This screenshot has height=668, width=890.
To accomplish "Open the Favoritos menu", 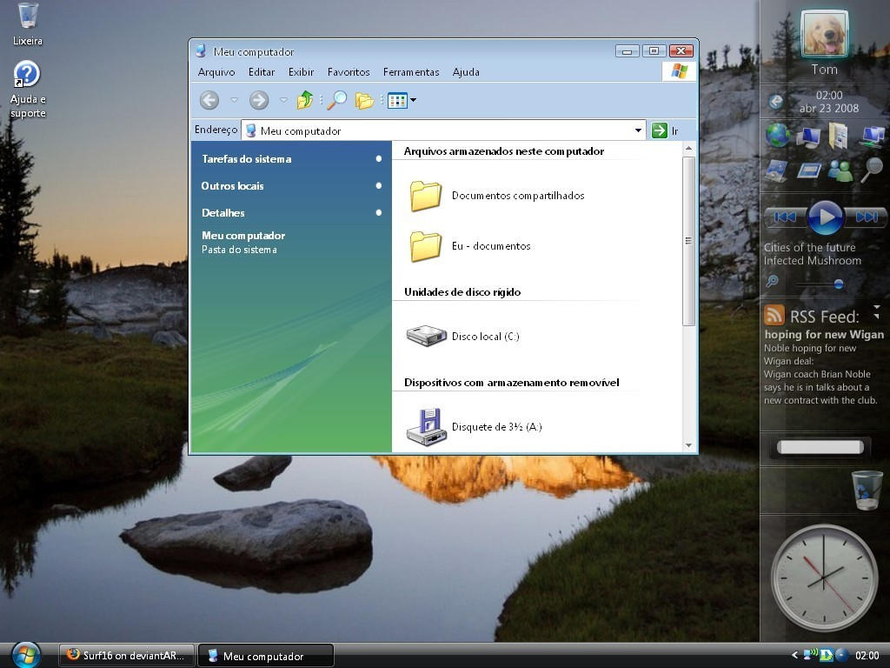I will (349, 72).
